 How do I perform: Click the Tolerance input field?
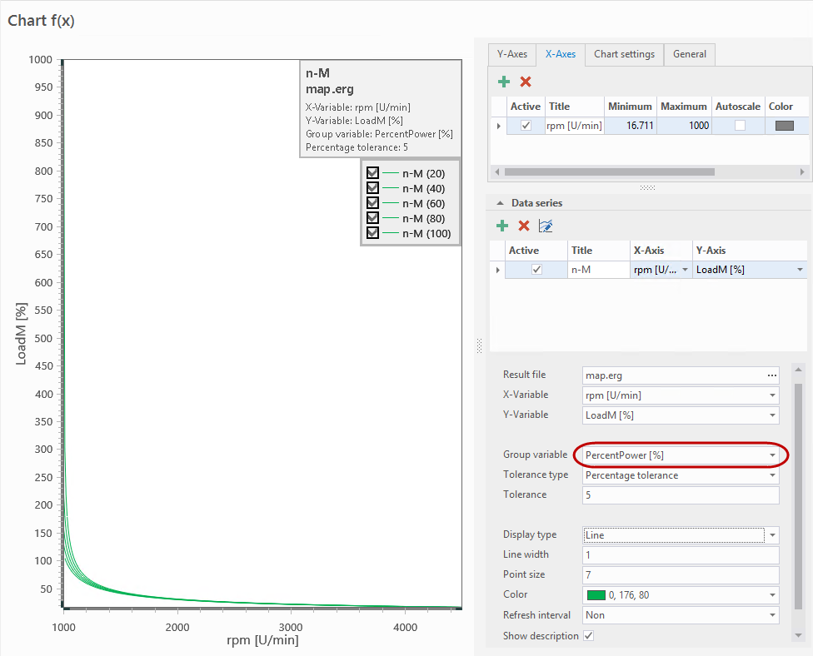coord(681,494)
